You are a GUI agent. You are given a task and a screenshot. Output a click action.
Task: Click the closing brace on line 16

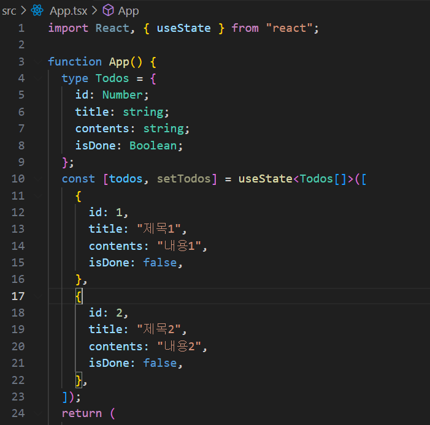79,280
